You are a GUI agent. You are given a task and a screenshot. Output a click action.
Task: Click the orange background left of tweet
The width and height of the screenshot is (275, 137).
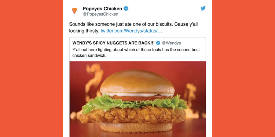click(31, 68)
